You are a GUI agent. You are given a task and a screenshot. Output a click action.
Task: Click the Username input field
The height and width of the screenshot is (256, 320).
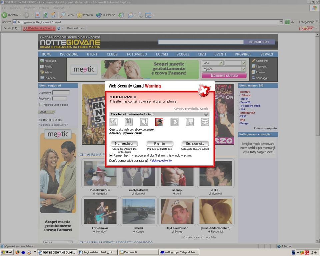(x=61, y=93)
